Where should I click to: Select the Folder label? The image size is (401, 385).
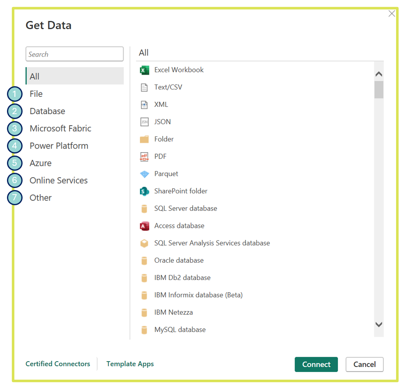(164, 140)
